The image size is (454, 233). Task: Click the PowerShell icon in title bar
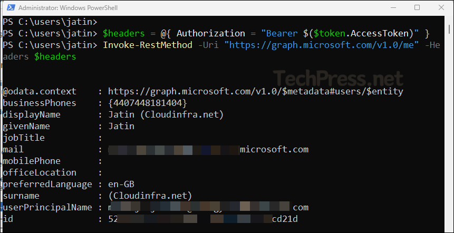(x=9, y=8)
